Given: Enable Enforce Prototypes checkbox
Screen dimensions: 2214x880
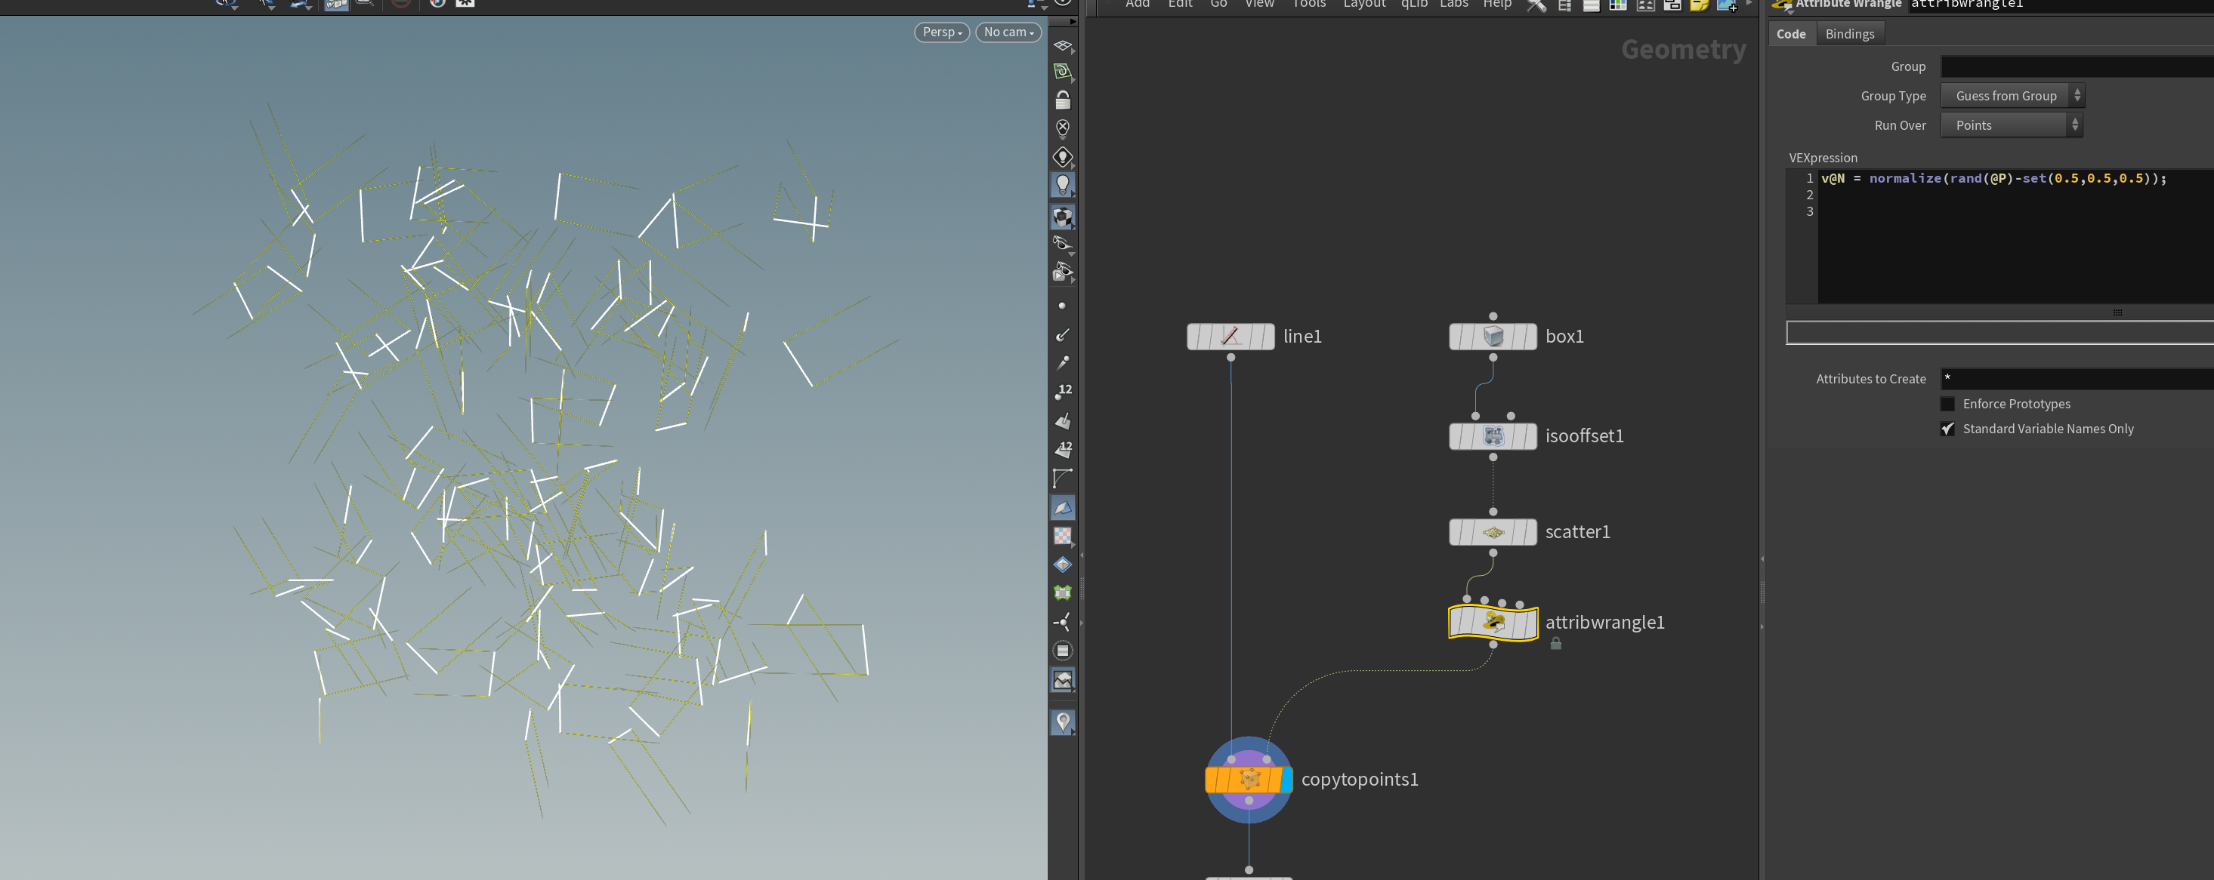Looking at the screenshot, I should (x=1947, y=404).
